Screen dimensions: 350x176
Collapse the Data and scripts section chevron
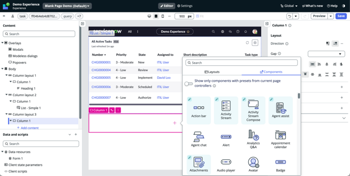tap(69, 135)
